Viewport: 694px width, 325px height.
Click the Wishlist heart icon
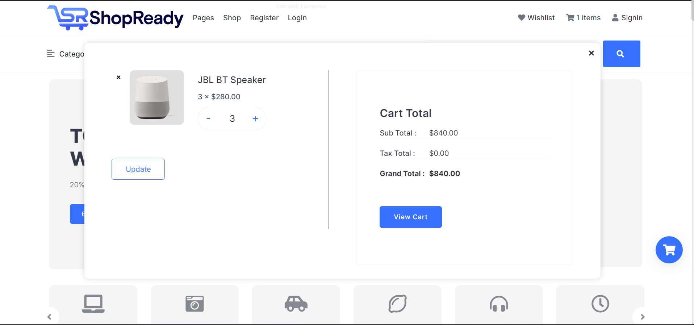point(521,18)
